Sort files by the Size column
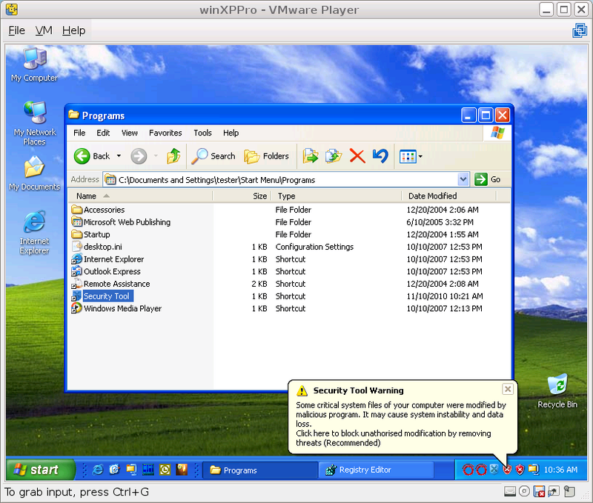Viewport: 593px width, 503px height. pyautogui.click(x=242, y=196)
